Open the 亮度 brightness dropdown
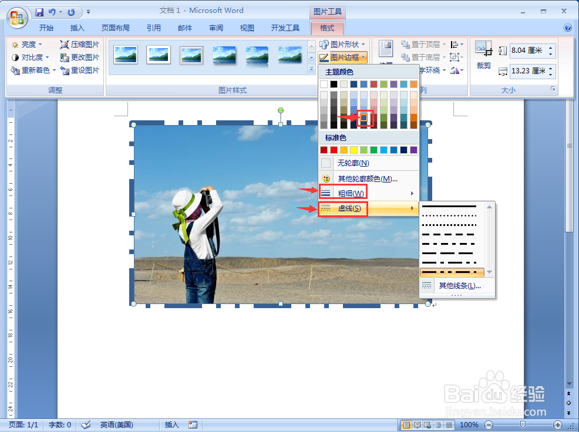 26,44
